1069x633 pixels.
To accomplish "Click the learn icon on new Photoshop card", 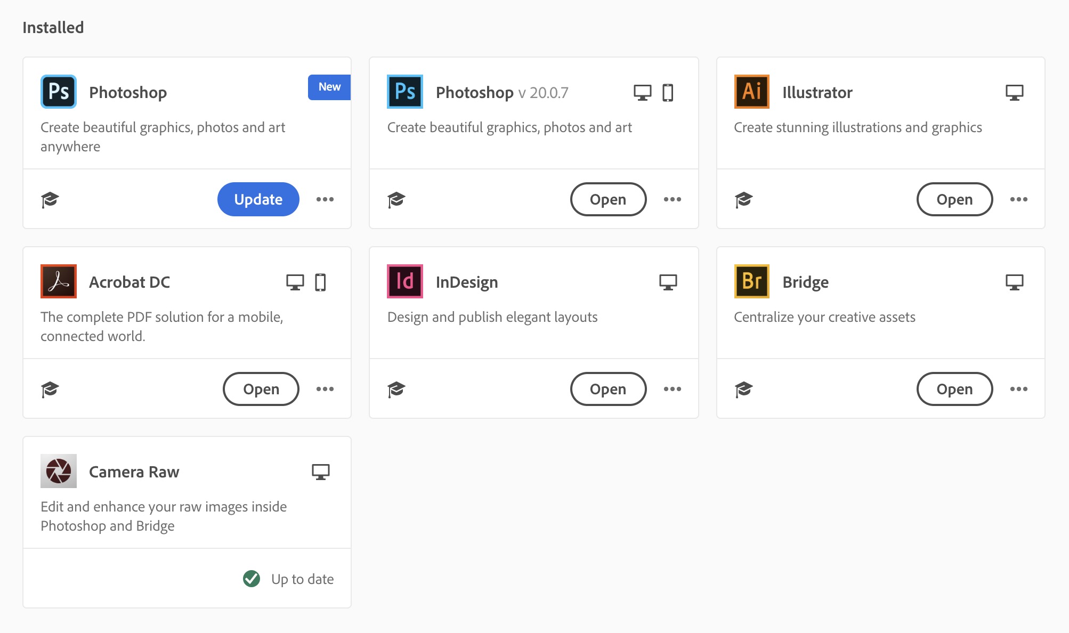I will tap(50, 200).
